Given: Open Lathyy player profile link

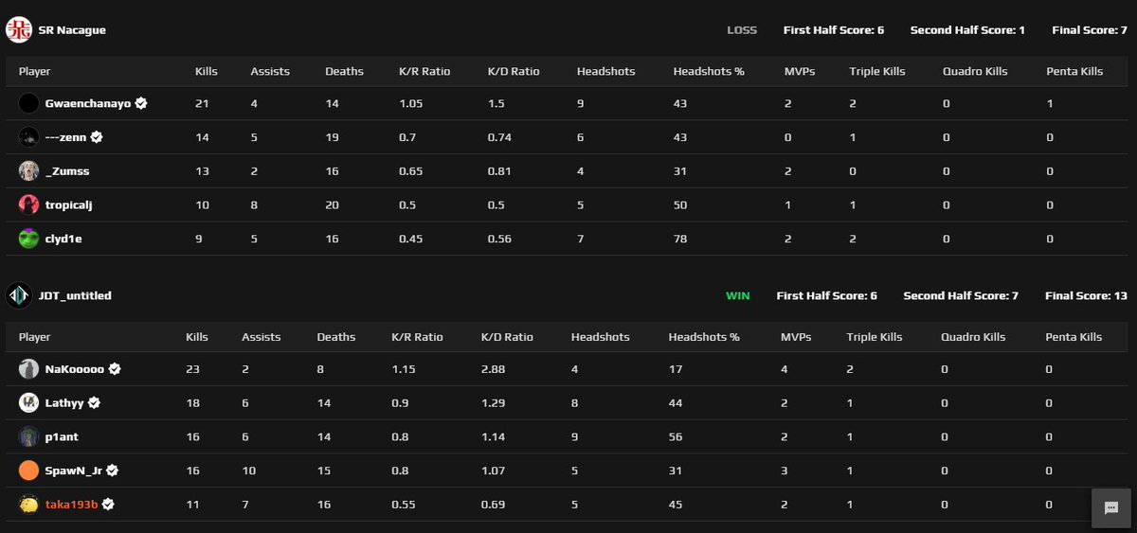Looking at the screenshot, I should pos(64,403).
